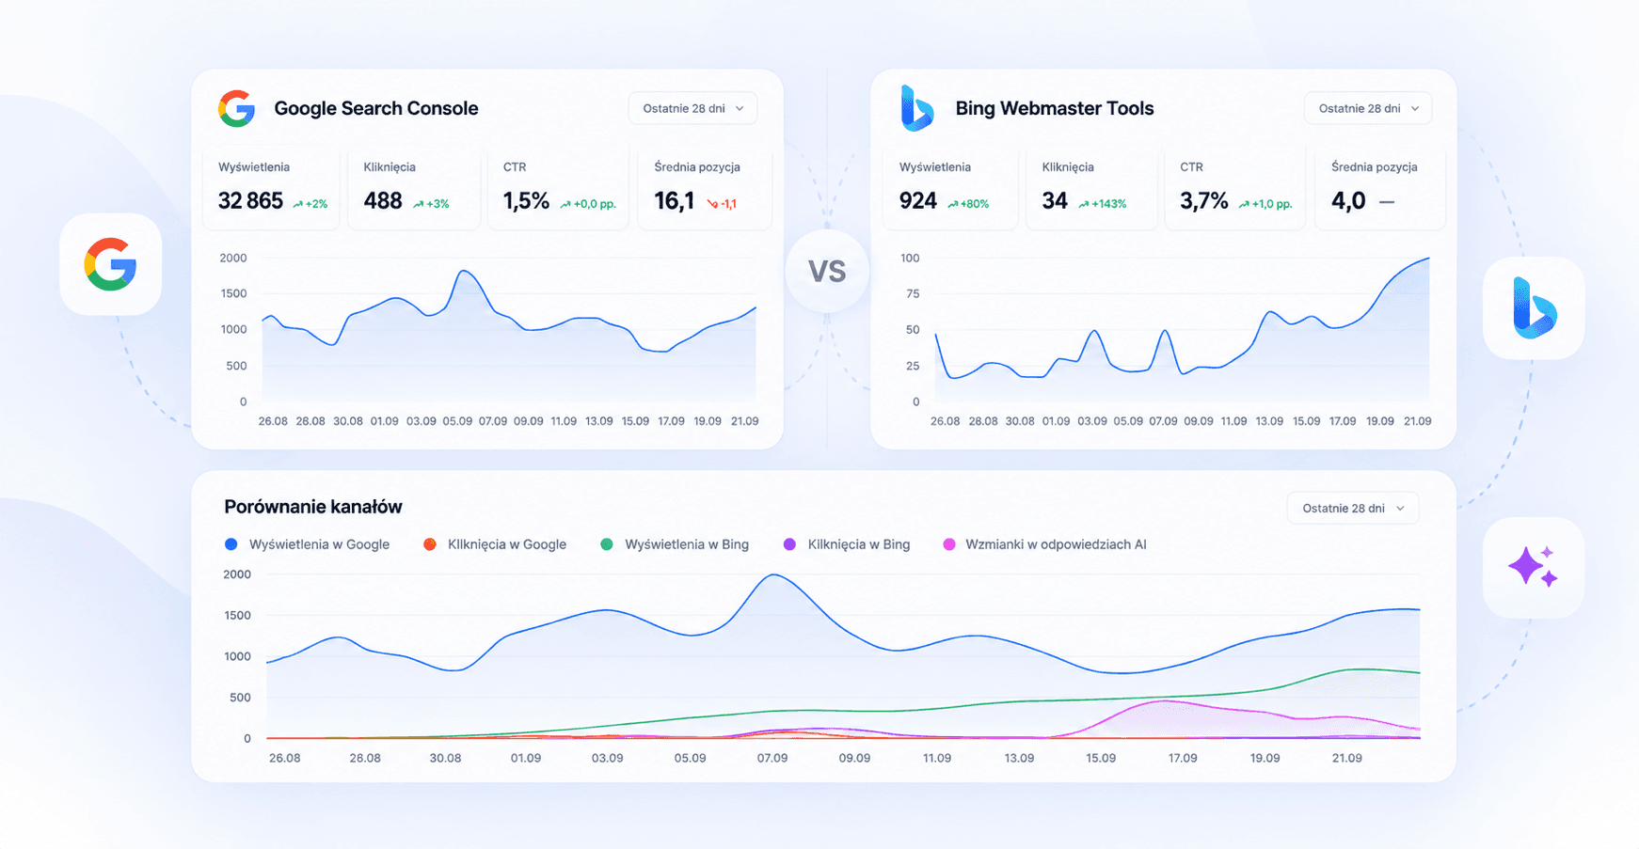Screen dimensions: 1639x849
Task: Select the Bing CTR card showing 3,7%
Action: point(1234,187)
